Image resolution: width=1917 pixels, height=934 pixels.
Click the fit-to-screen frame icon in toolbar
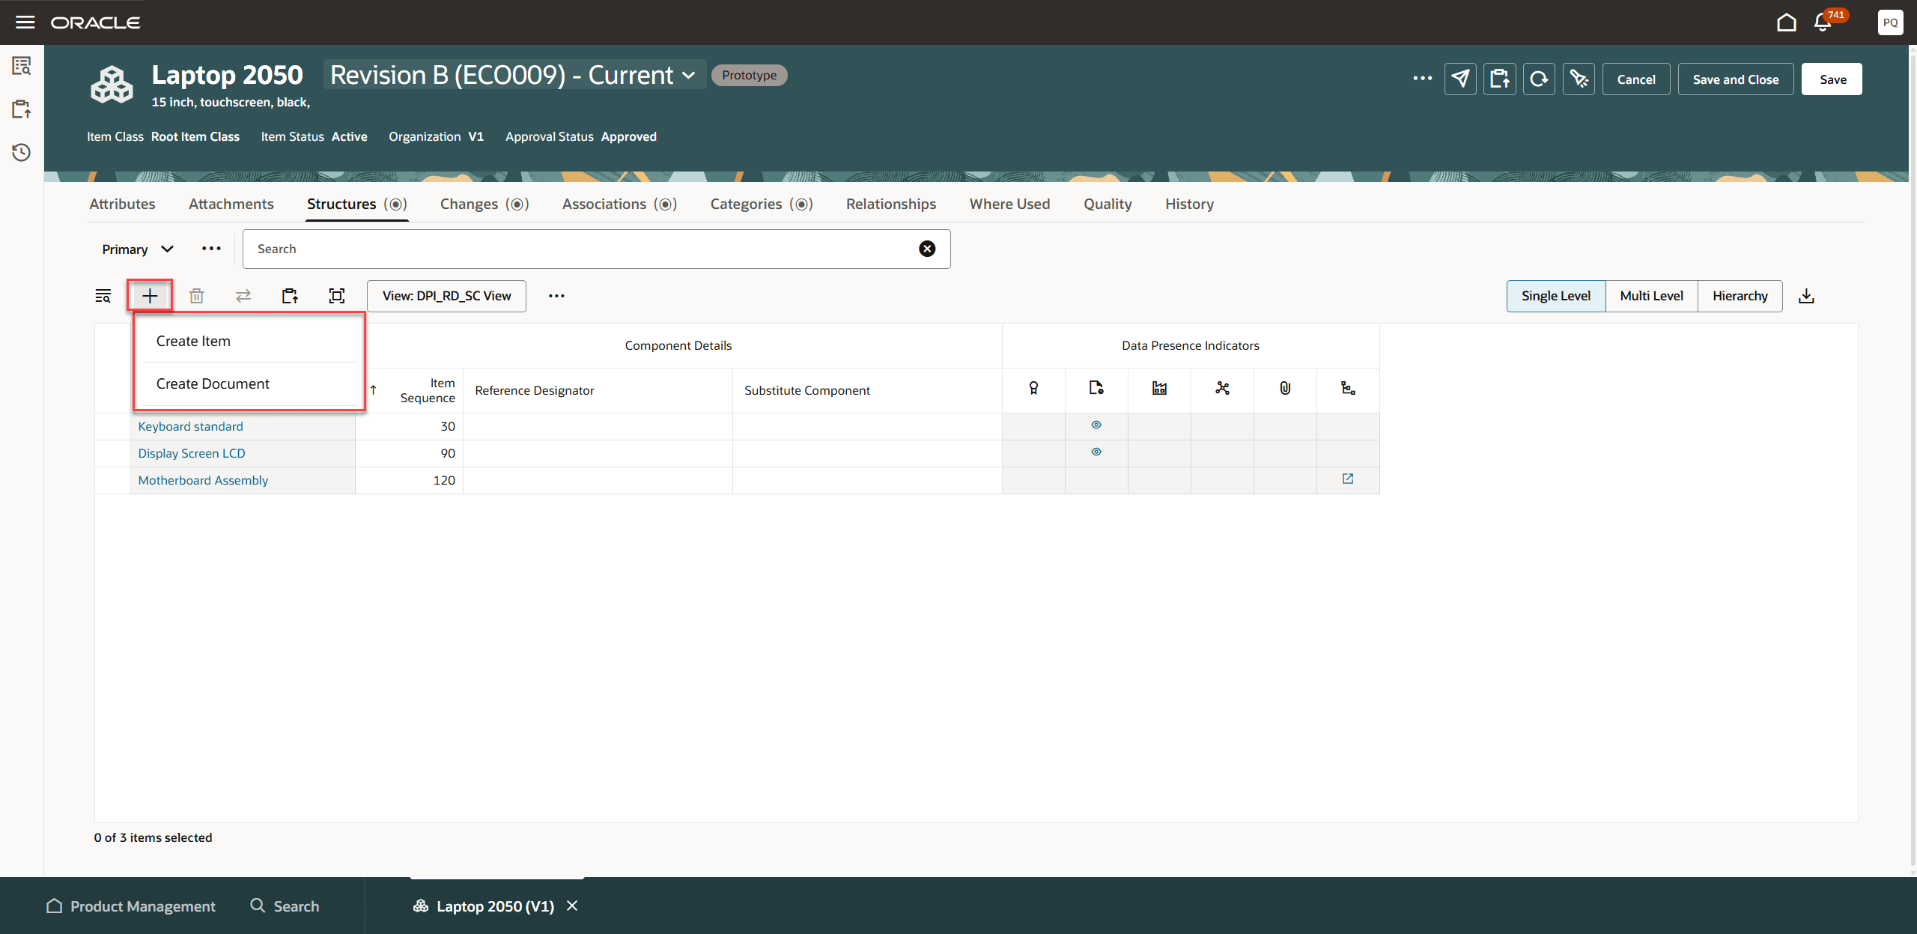[337, 296]
